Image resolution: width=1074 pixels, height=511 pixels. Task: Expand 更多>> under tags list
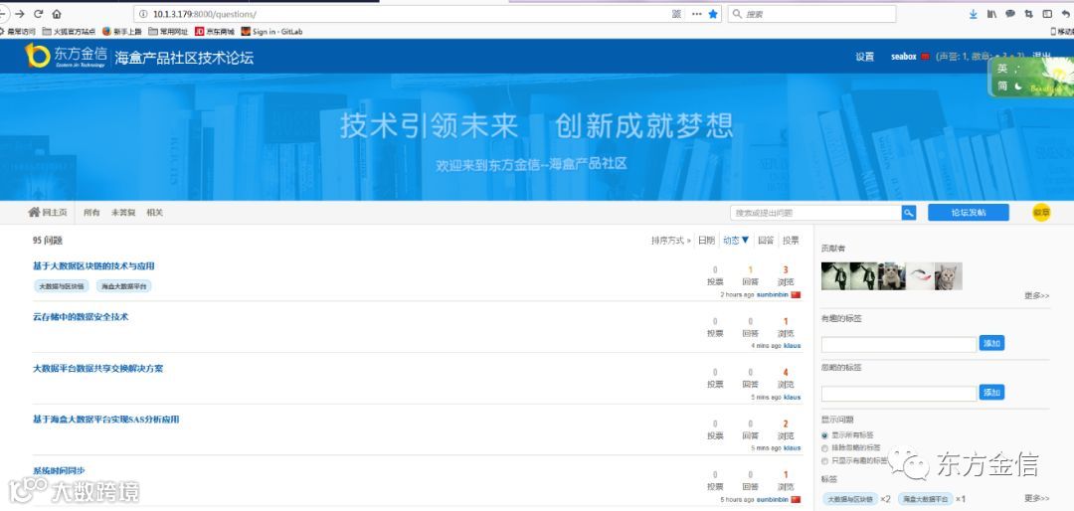tap(1036, 498)
